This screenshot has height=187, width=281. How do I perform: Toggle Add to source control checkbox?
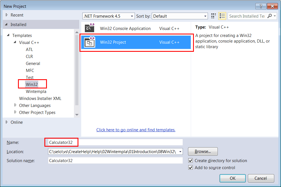tap(191, 167)
